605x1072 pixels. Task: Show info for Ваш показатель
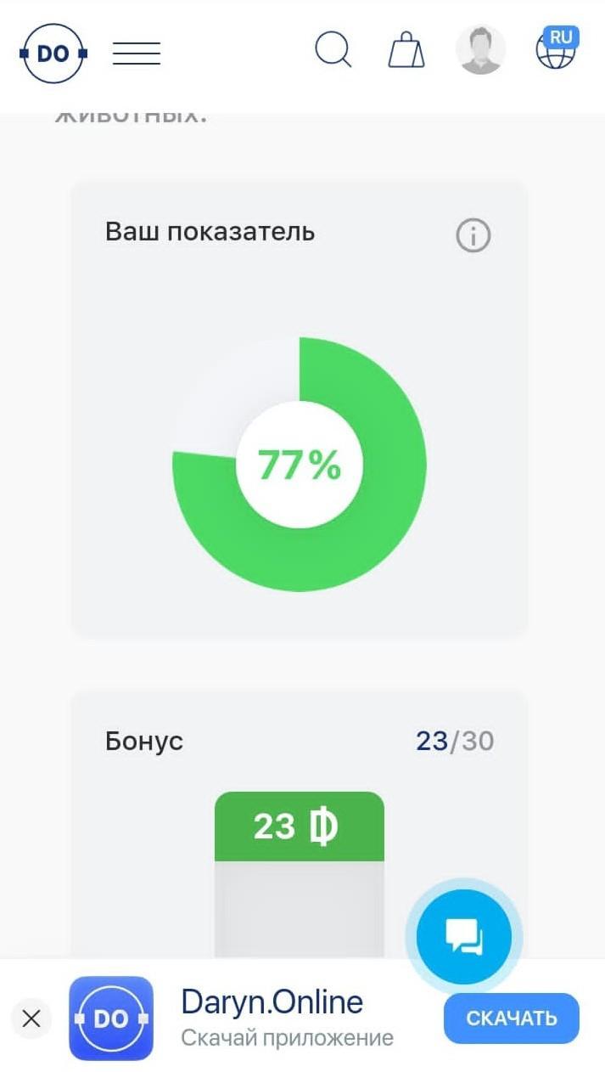click(x=473, y=235)
